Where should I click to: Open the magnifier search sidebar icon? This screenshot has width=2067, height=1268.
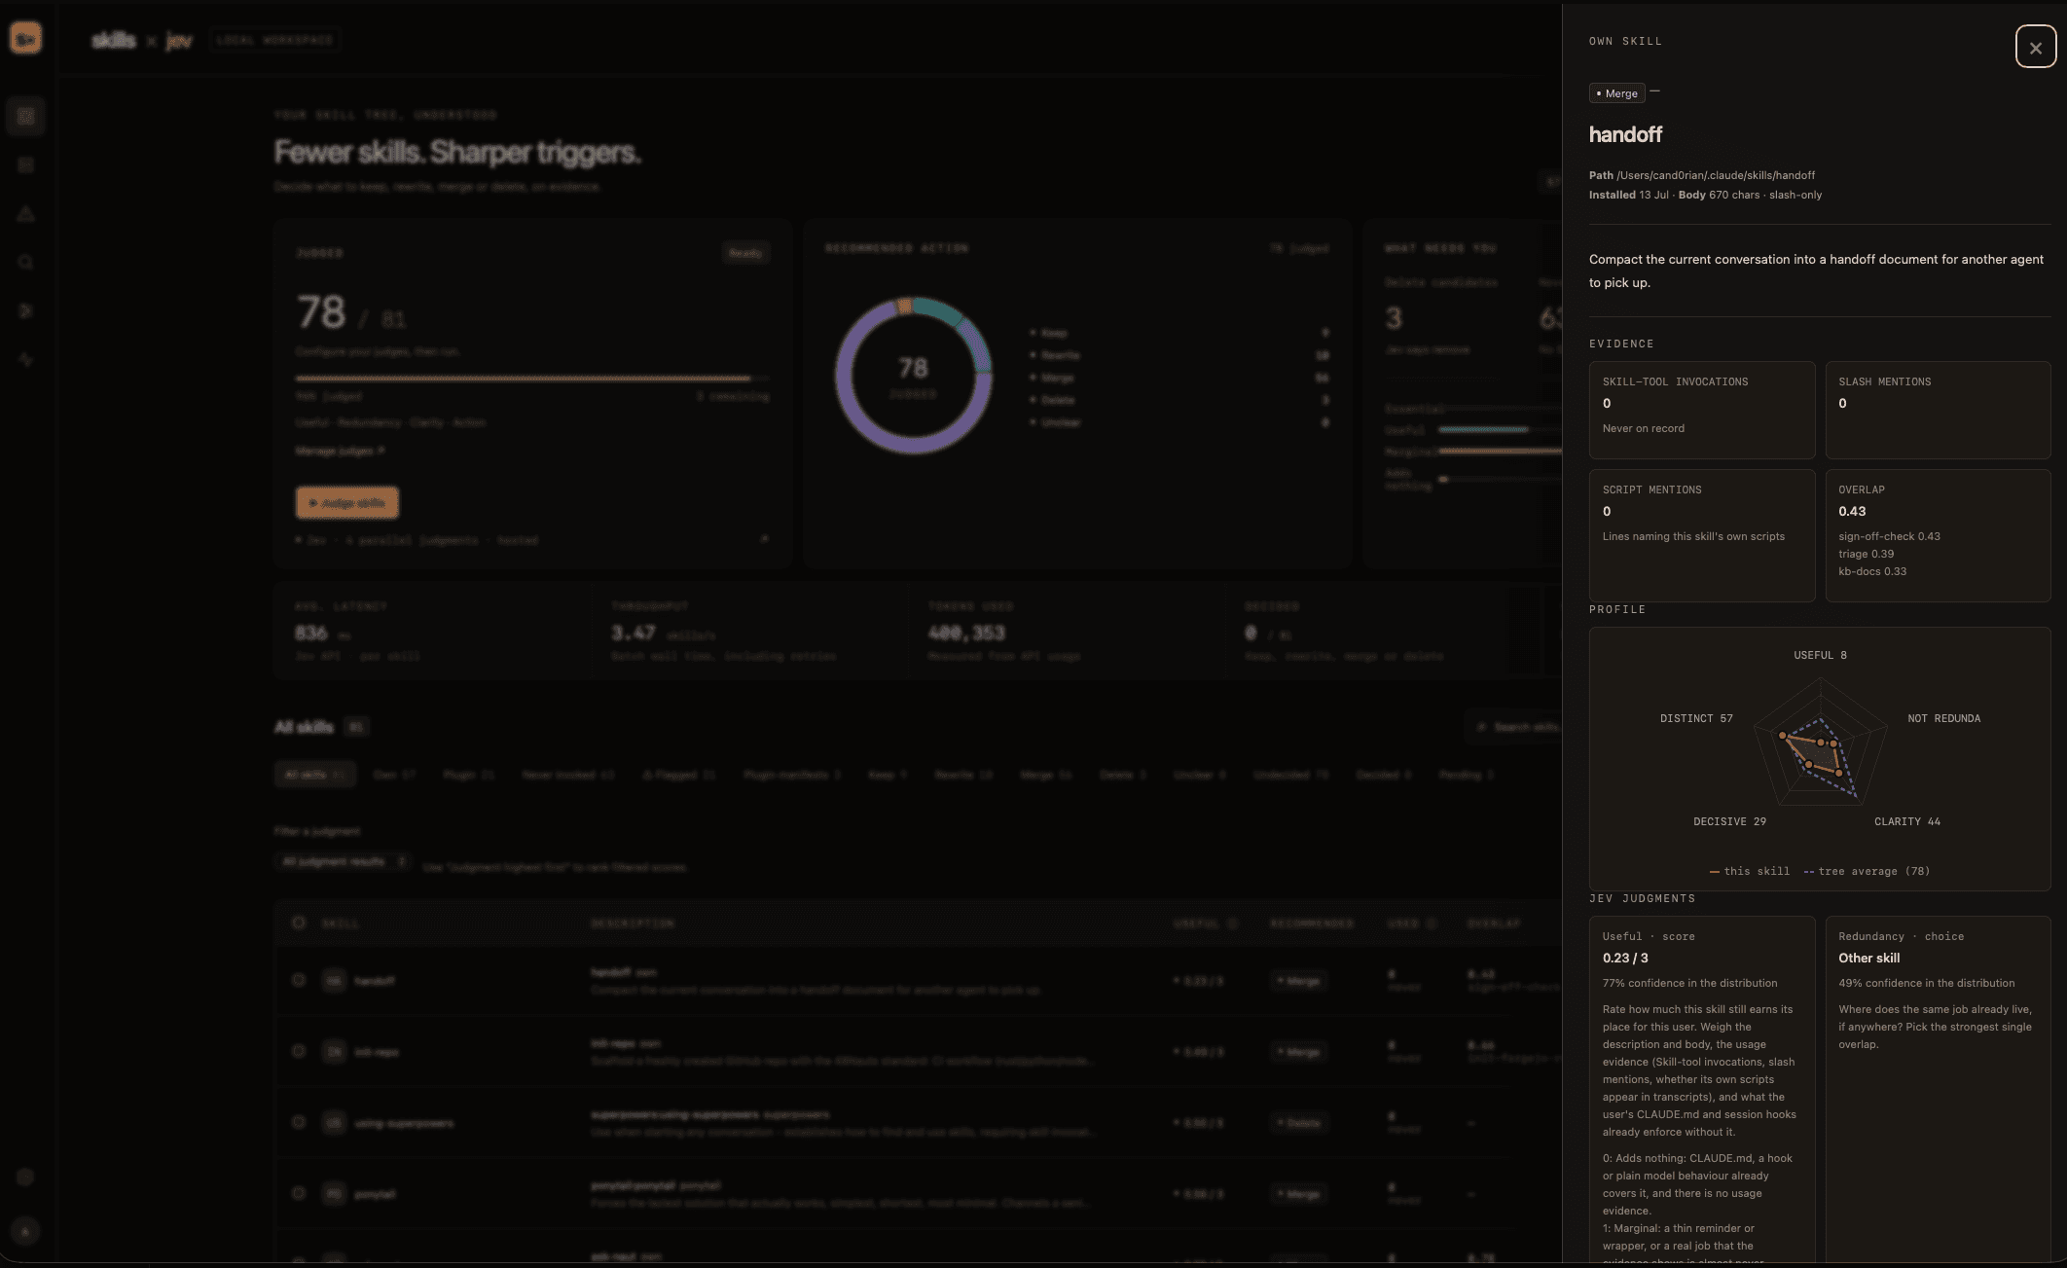[26, 263]
